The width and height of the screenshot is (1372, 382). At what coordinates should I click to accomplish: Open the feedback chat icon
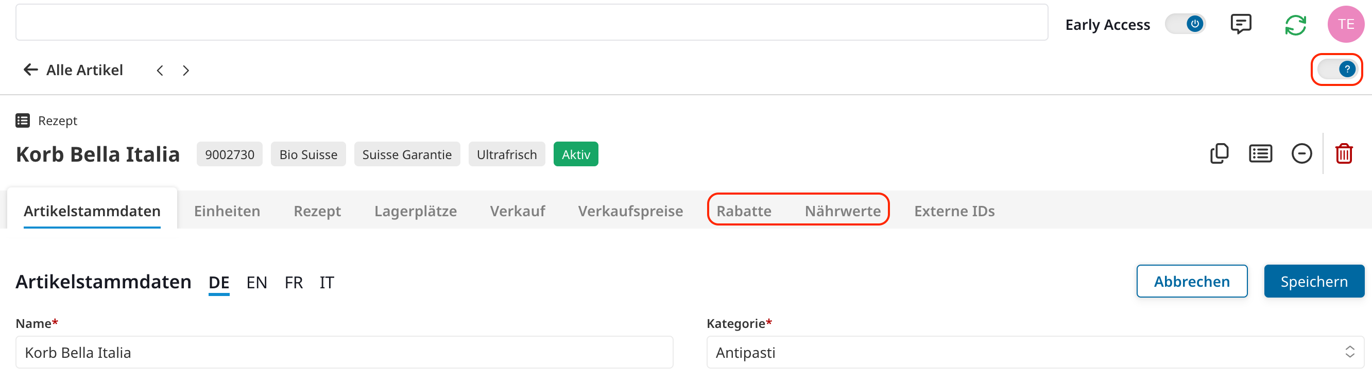1241,25
